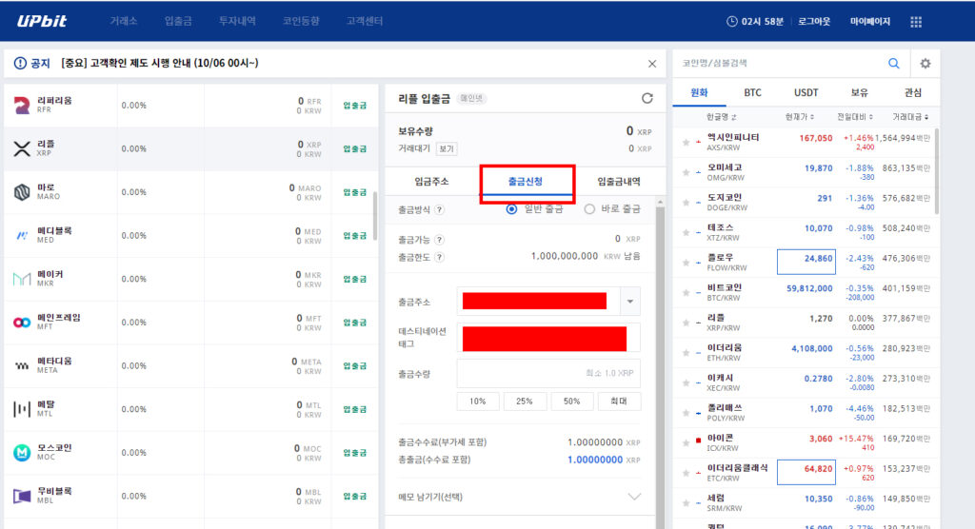Star the 엑시인피니티 favorite icon
Viewport: 975px width, 529px height.
686,143
